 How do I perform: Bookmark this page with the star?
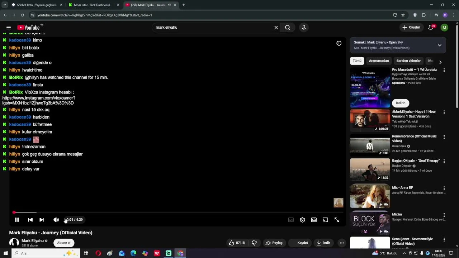403,15
